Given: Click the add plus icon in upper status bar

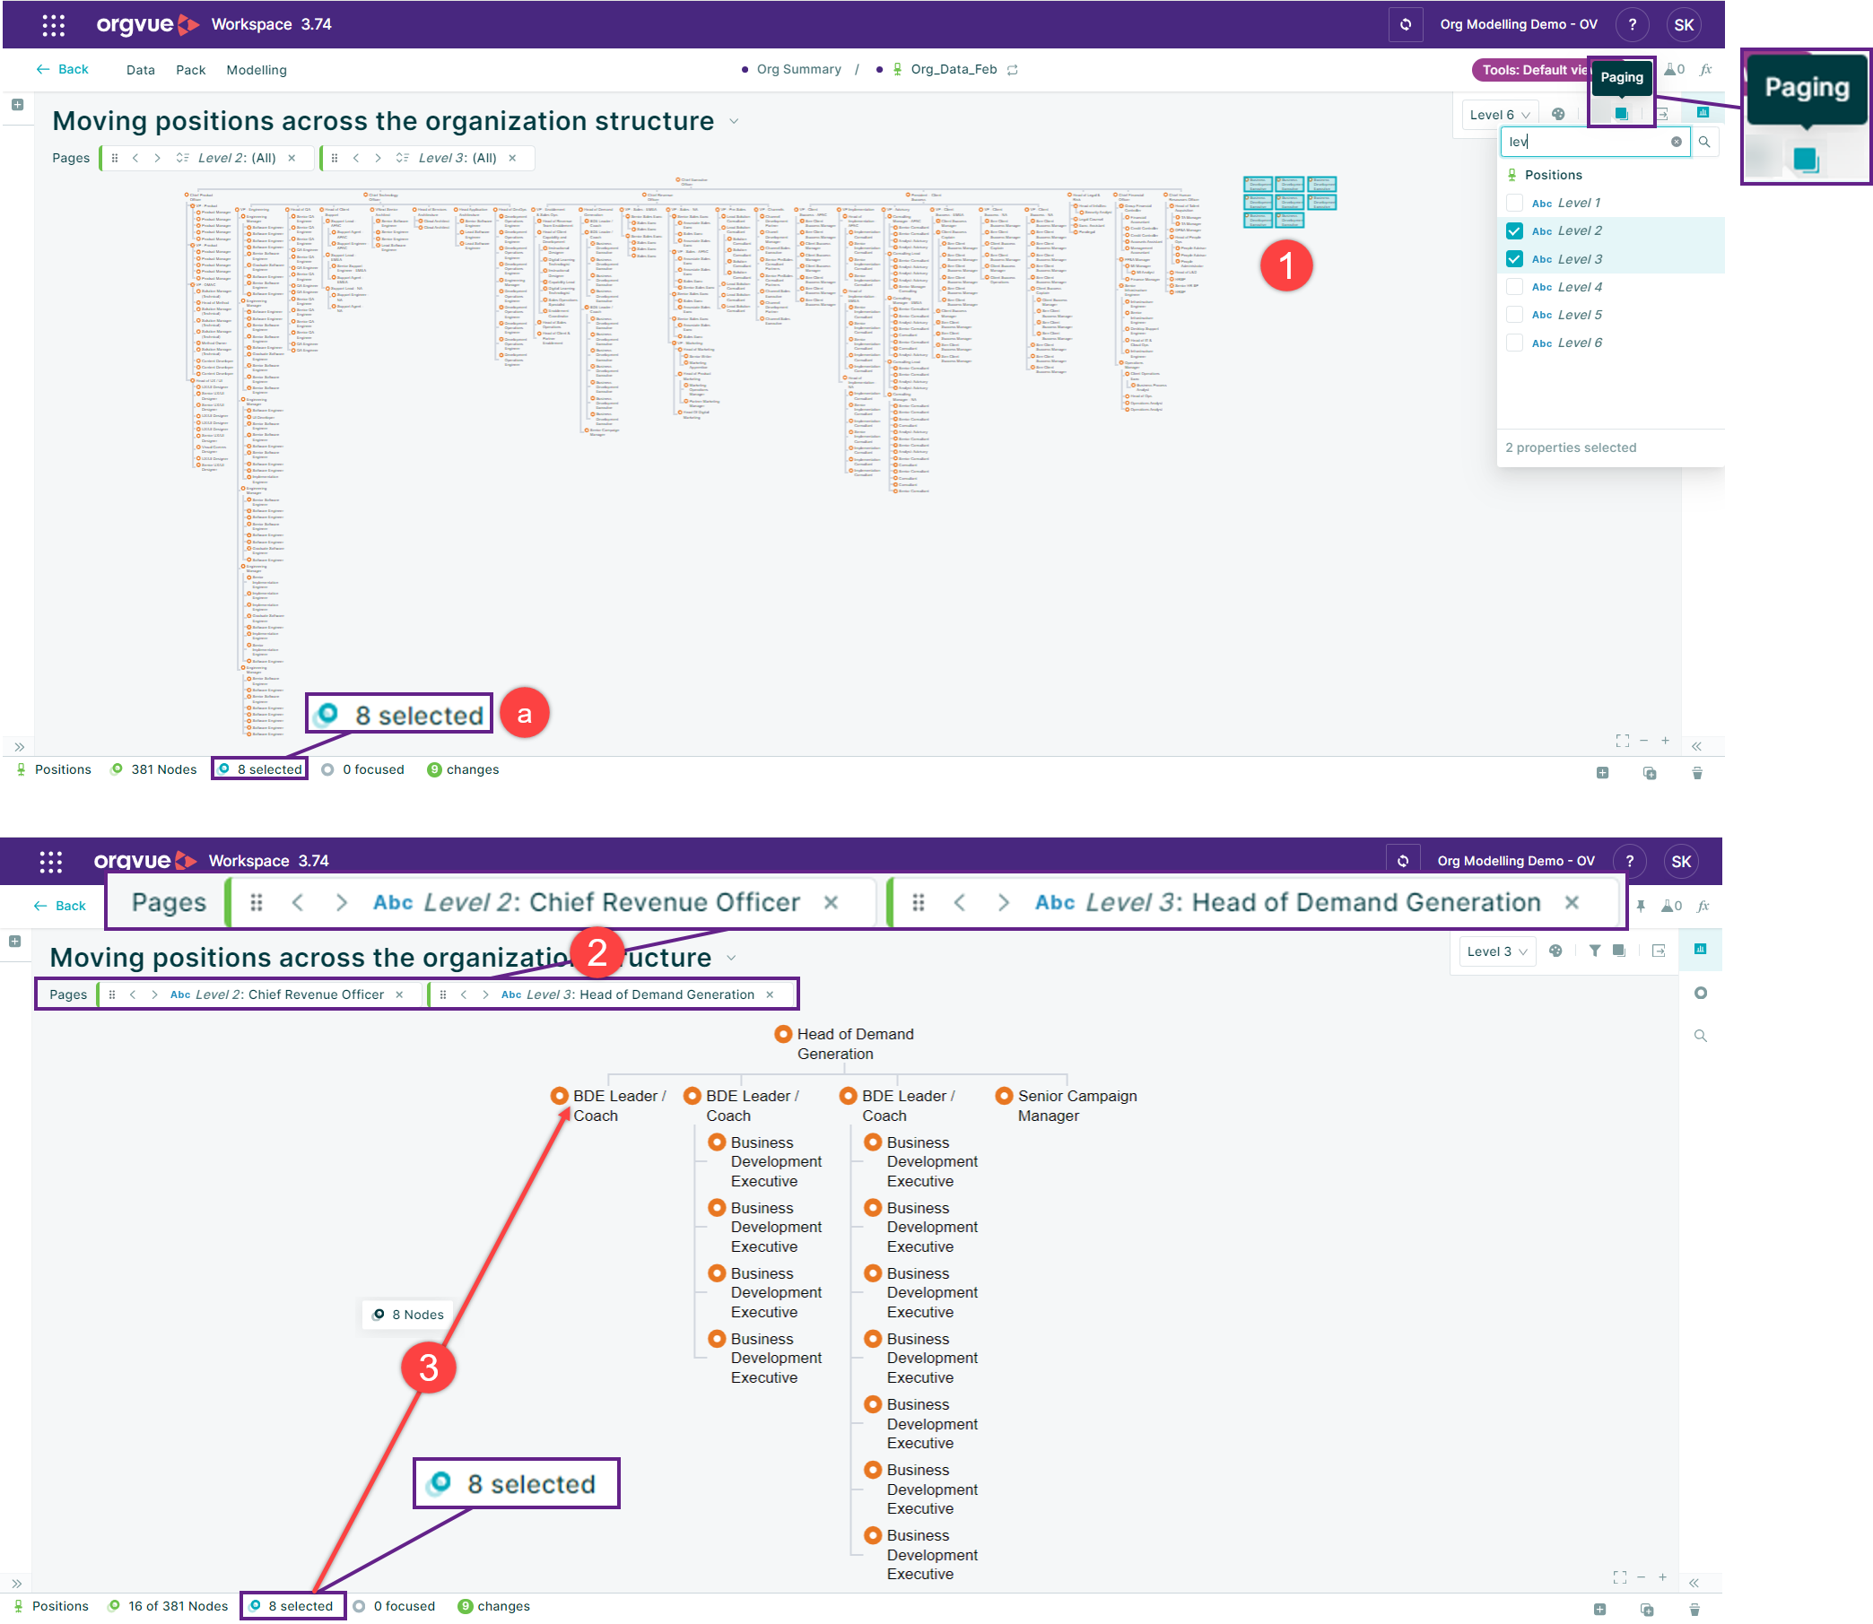Looking at the screenshot, I should pos(1602,773).
